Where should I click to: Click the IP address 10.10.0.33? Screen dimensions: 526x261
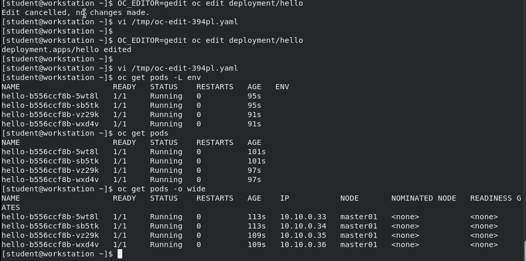303,217
